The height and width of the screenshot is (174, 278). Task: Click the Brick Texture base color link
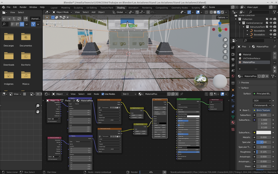pos(262,110)
